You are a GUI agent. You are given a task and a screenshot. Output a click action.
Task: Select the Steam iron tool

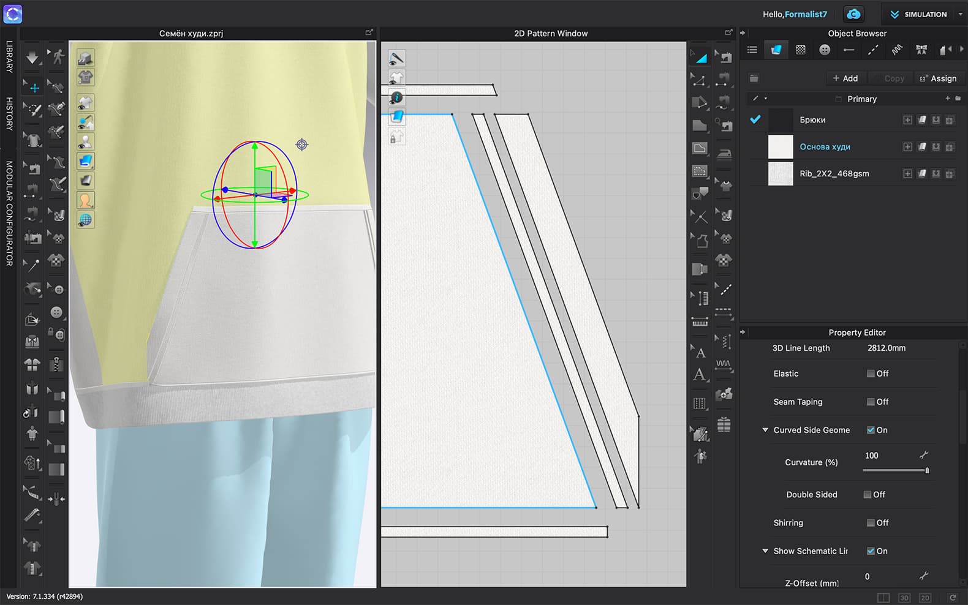coord(724,154)
